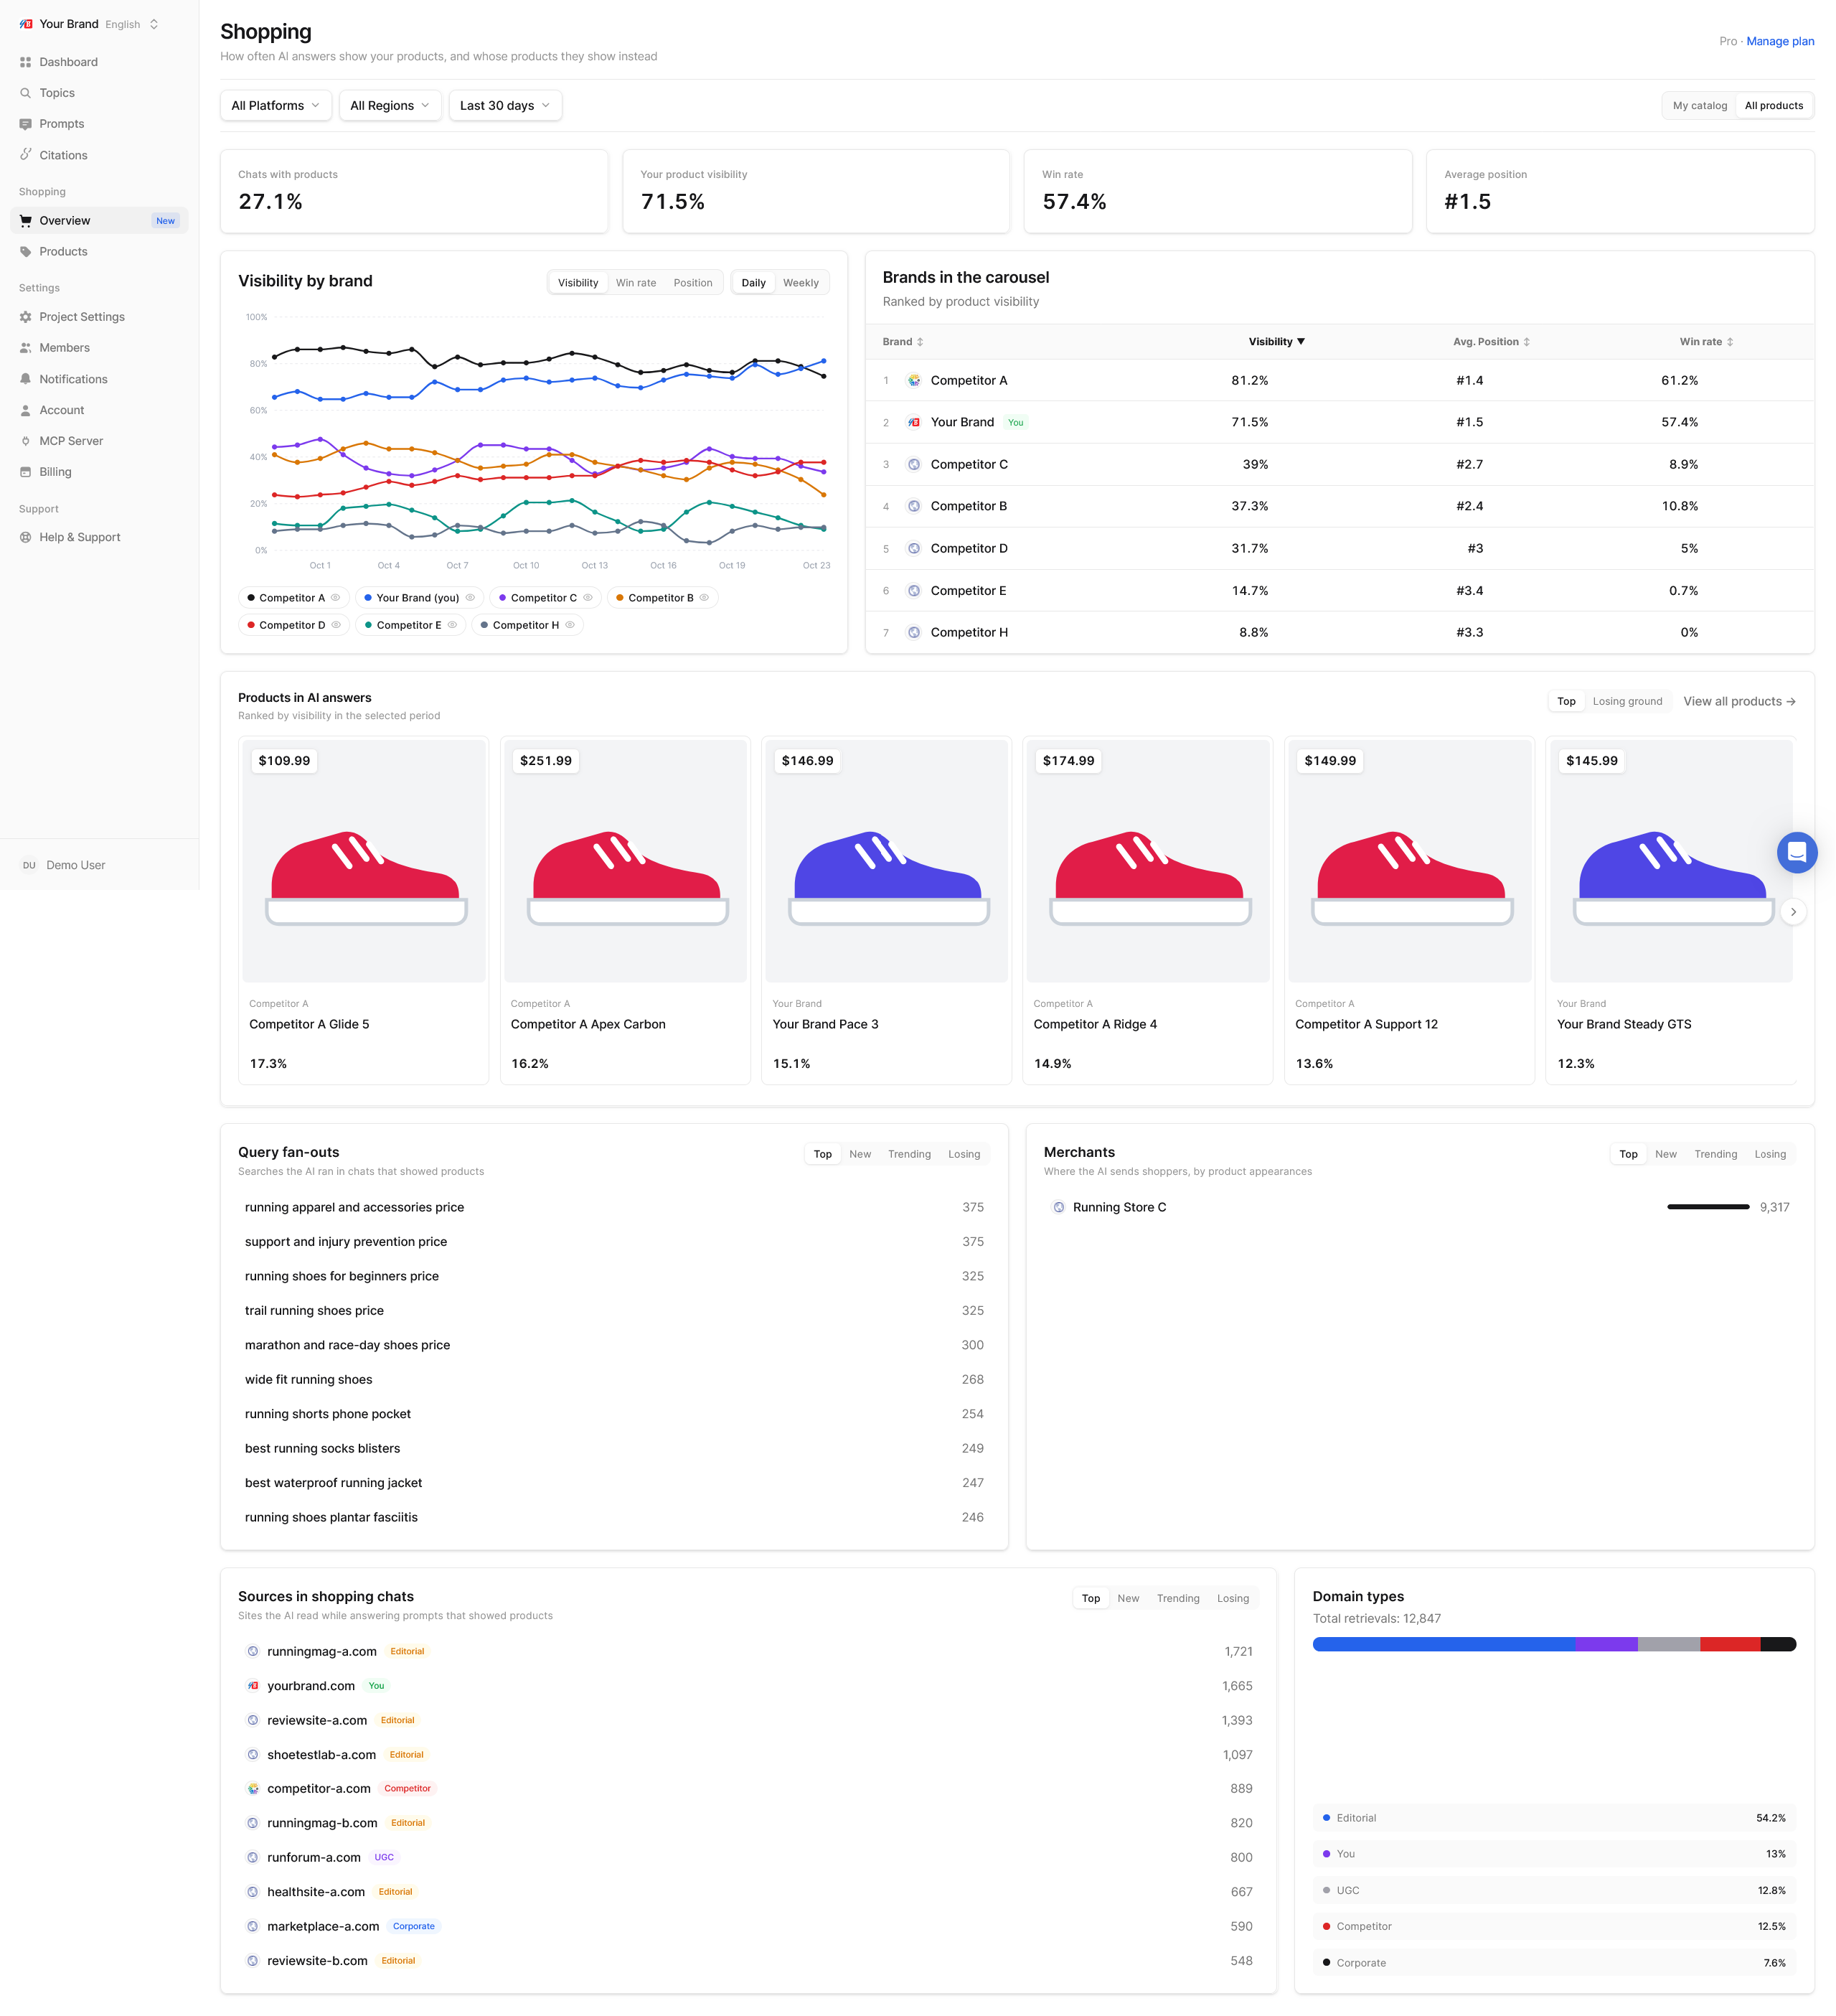The image size is (1836, 2016).
Task: Click the Account person icon
Action: click(x=26, y=410)
